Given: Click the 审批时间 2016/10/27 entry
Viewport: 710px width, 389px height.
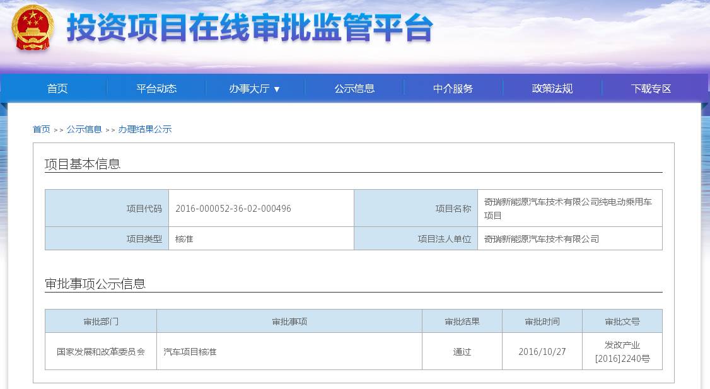Looking at the screenshot, I should coord(542,351).
